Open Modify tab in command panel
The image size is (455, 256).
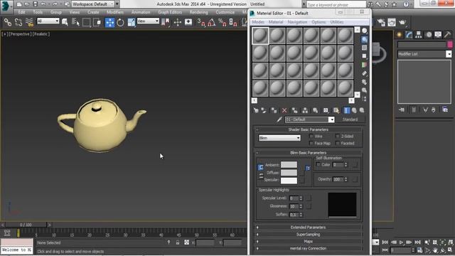(x=409, y=35)
